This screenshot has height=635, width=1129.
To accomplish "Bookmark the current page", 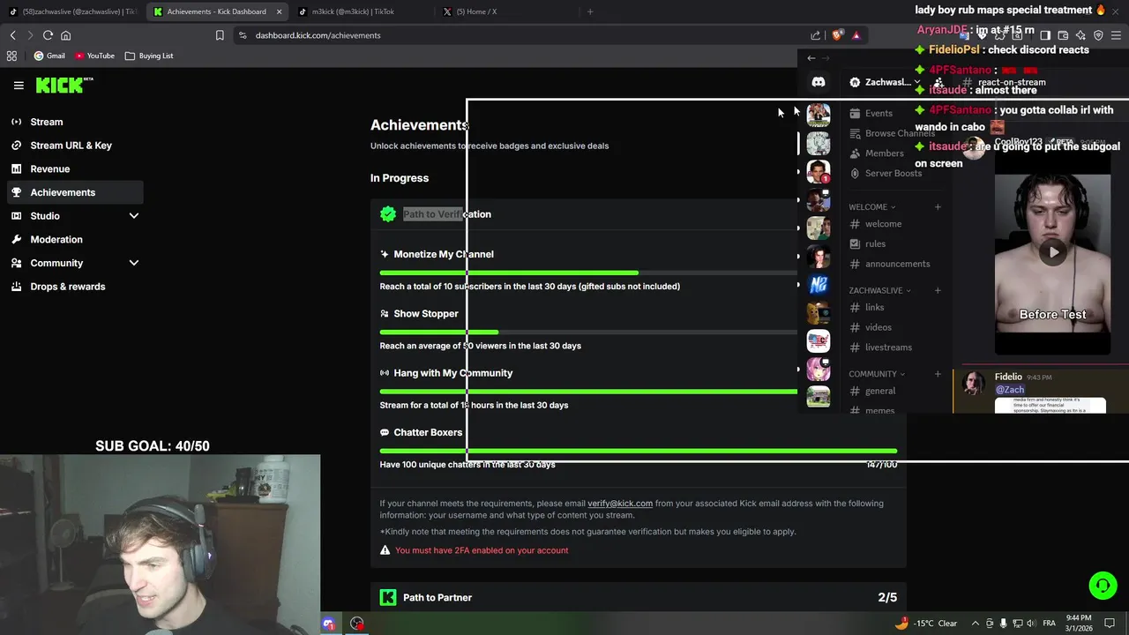I will pyautogui.click(x=220, y=35).
